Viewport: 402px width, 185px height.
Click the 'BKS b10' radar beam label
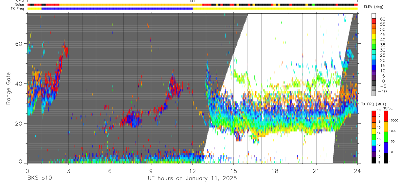coord(39,178)
